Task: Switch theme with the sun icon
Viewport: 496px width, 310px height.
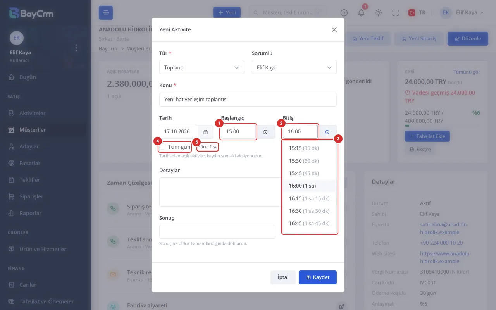Action: point(378,13)
